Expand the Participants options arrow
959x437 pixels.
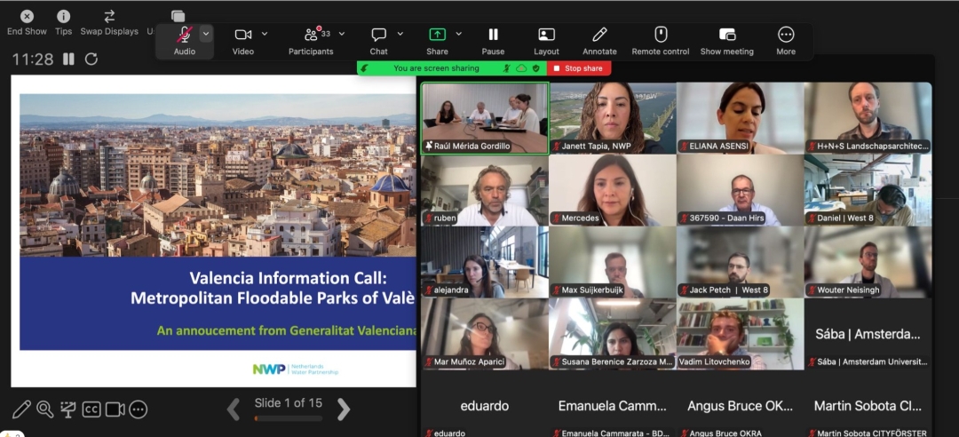pyautogui.click(x=342, y=34)
